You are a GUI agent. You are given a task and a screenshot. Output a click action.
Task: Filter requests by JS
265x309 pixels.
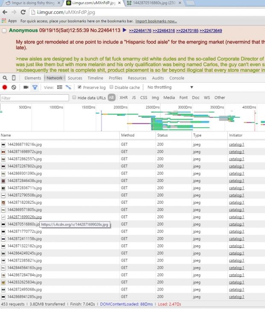tap(134, 98)
